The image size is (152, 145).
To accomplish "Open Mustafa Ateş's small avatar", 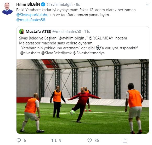I will [x=22, y=32].
